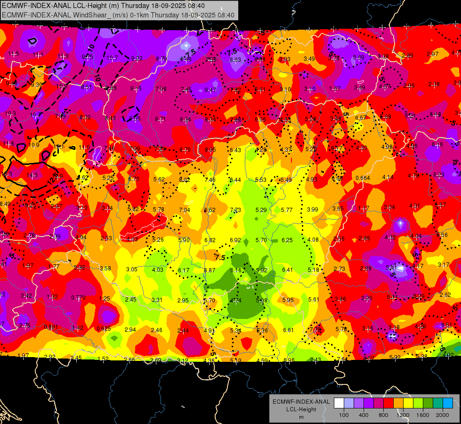This screenshot has width=461, height=424.
Task: Click the grid value 3.31
Action: [x=157, y=300]
